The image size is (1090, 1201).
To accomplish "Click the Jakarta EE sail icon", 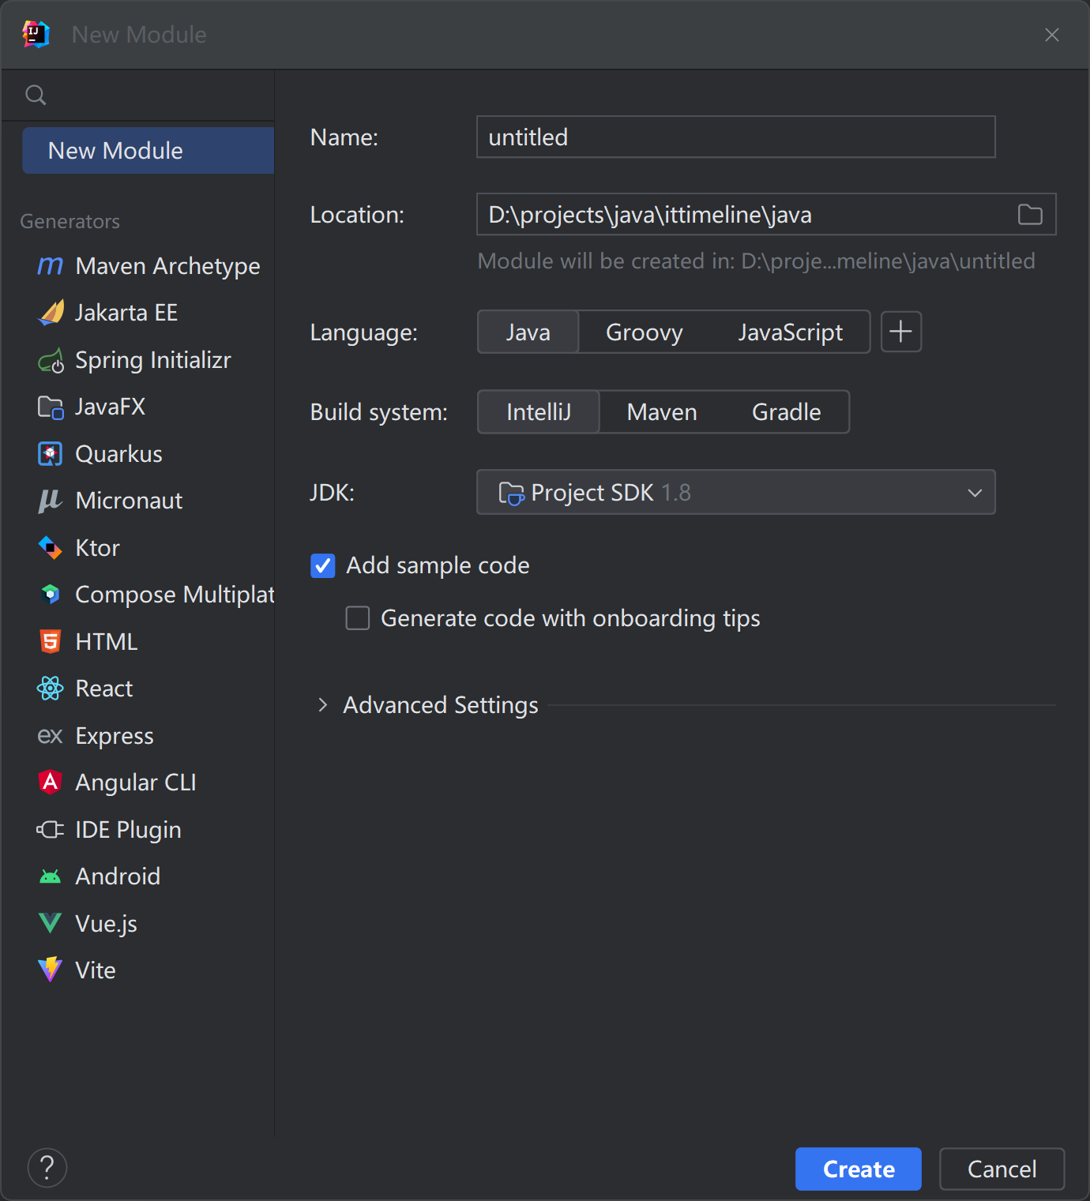I will tap(51, 313).
